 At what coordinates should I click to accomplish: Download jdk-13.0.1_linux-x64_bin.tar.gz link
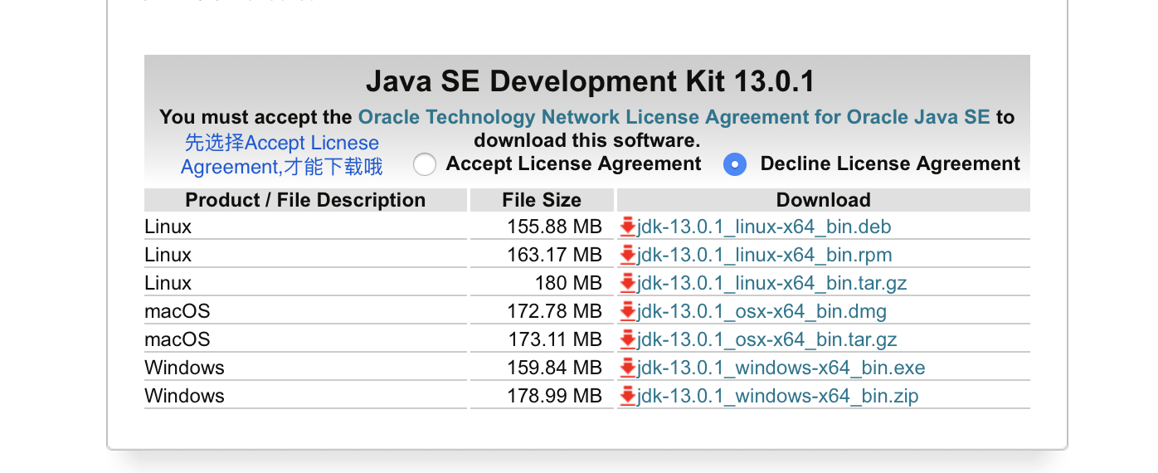pyautogui.click(x=771, y=283)
